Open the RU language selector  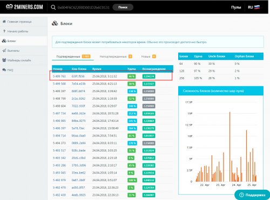click(254, 8)
